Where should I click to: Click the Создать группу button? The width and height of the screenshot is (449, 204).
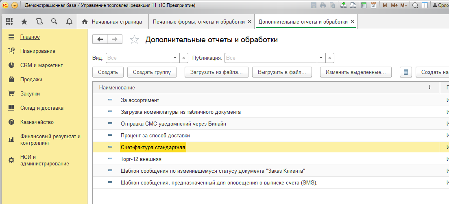(152, 72)
